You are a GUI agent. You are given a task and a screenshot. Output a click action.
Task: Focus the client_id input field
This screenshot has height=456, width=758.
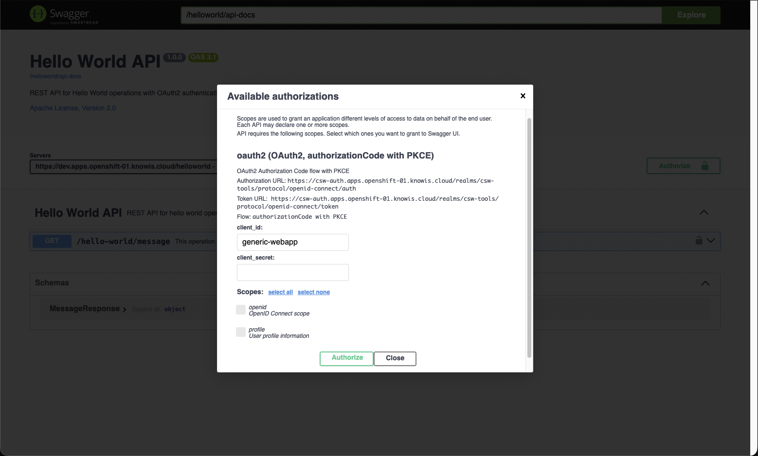[293, 242]
